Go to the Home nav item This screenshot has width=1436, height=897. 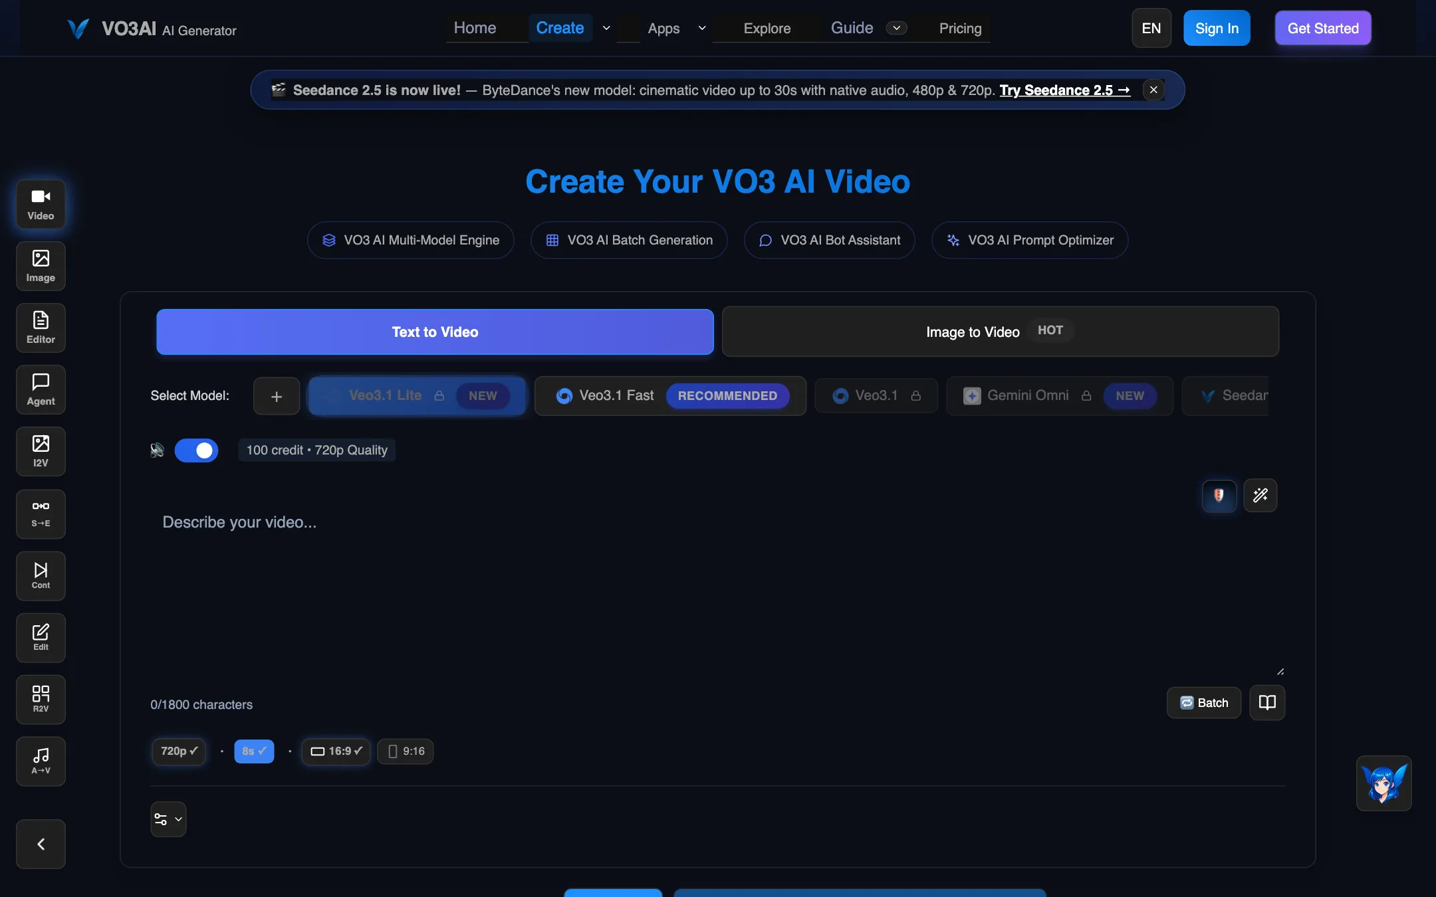point(475,28)
